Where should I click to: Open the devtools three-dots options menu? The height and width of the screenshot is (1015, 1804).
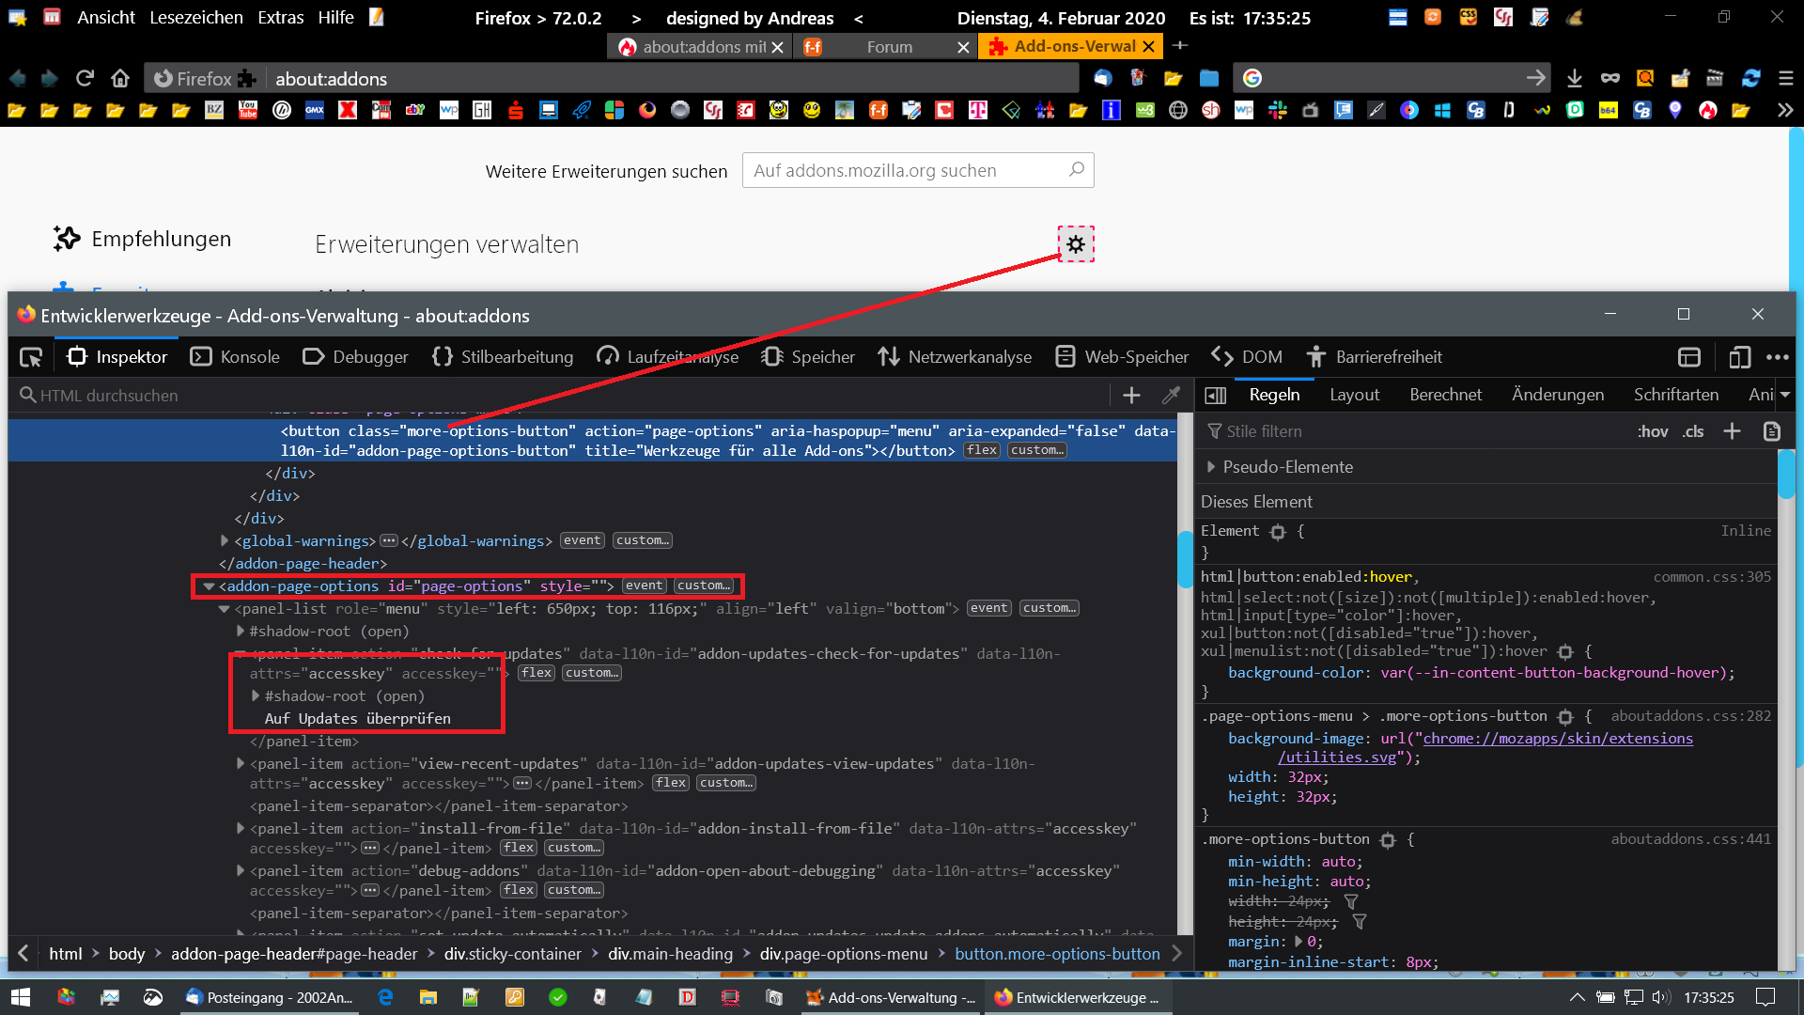click(1777, 357)
